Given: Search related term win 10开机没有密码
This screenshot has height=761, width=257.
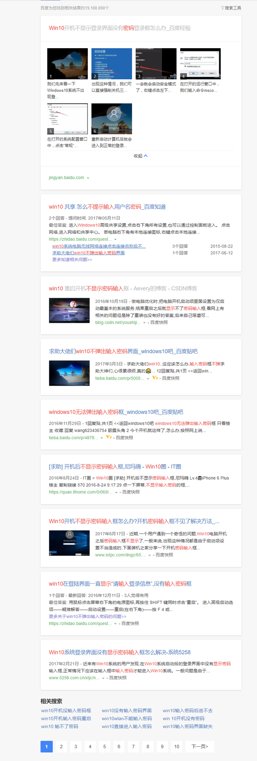Looking at the screenshot, I should coord(183,719).
